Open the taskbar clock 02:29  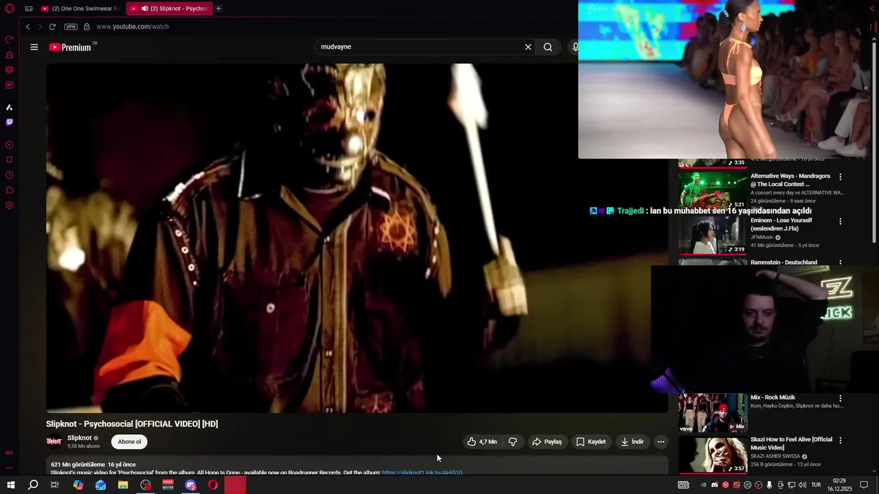click(838, 485)
